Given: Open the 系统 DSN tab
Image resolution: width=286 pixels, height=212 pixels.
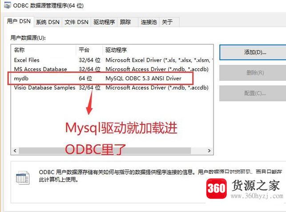Looking at the screenshot, I should point(48,22).
